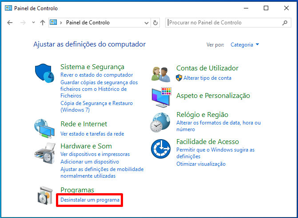Open Guardar cópias de segurança com Histórico de Ficheiros
298x218 pixels.
coord(99,89)
